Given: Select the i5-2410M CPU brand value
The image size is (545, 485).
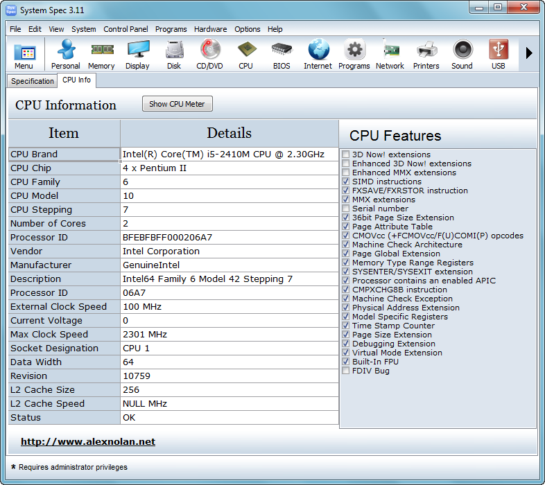Looking at the screenshot, I should coord(230,155).
